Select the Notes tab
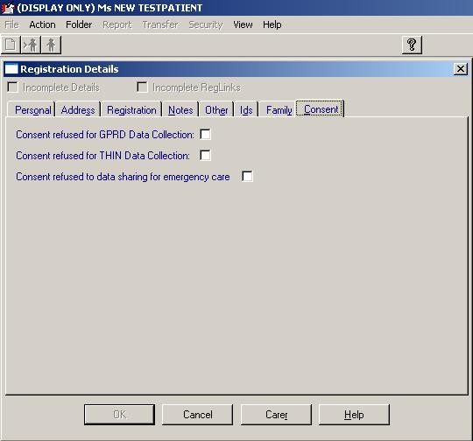The width and height of the screenshot is (473, 441). (180, 110)
